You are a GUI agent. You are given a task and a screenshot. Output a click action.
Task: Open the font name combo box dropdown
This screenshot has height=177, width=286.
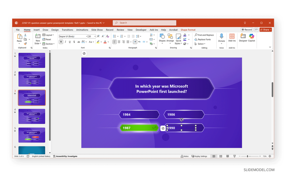(87, 36)
